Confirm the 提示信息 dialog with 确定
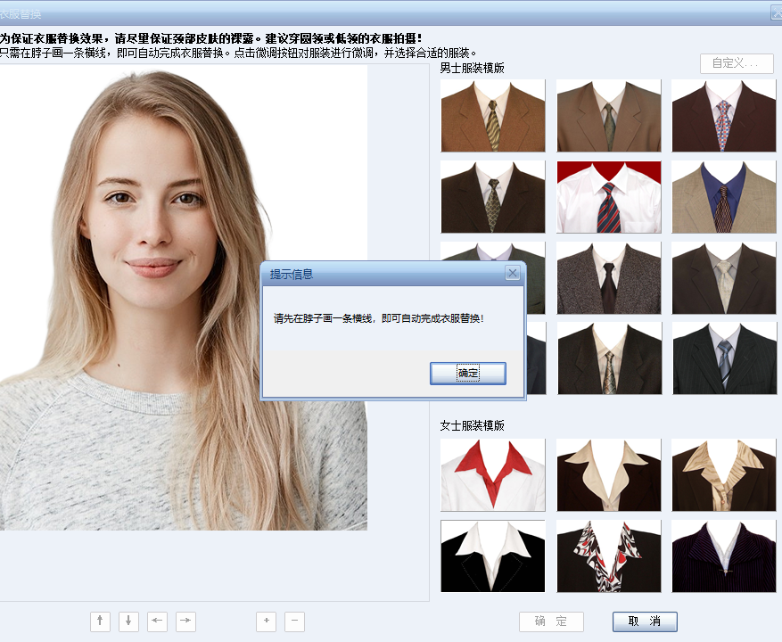 tap(468, 373)
